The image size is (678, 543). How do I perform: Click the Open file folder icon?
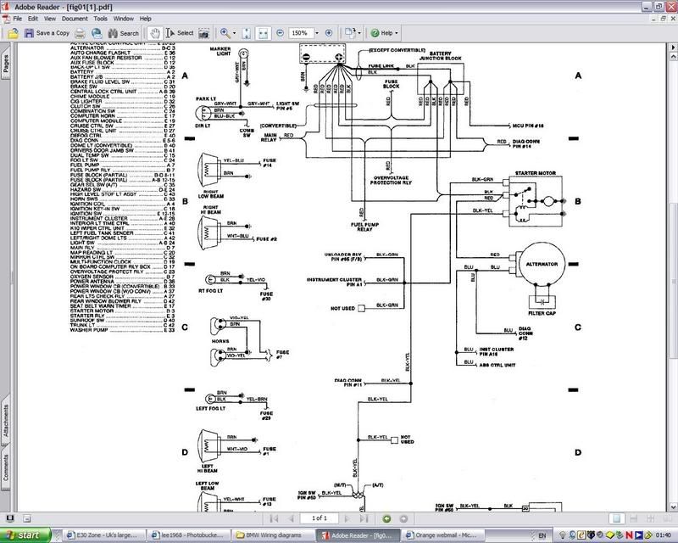13,33
